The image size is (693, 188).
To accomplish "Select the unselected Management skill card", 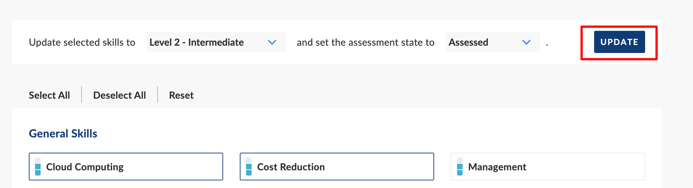I will point(548,167).
